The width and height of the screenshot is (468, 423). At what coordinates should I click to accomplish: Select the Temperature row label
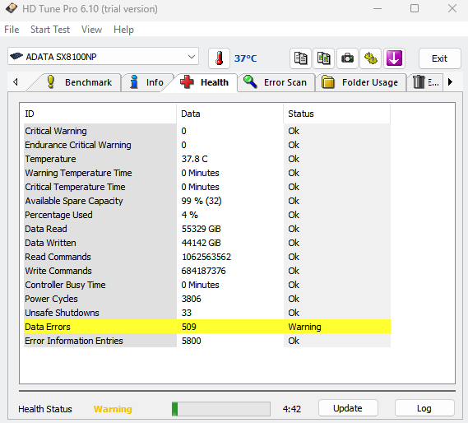click(50, 159)
